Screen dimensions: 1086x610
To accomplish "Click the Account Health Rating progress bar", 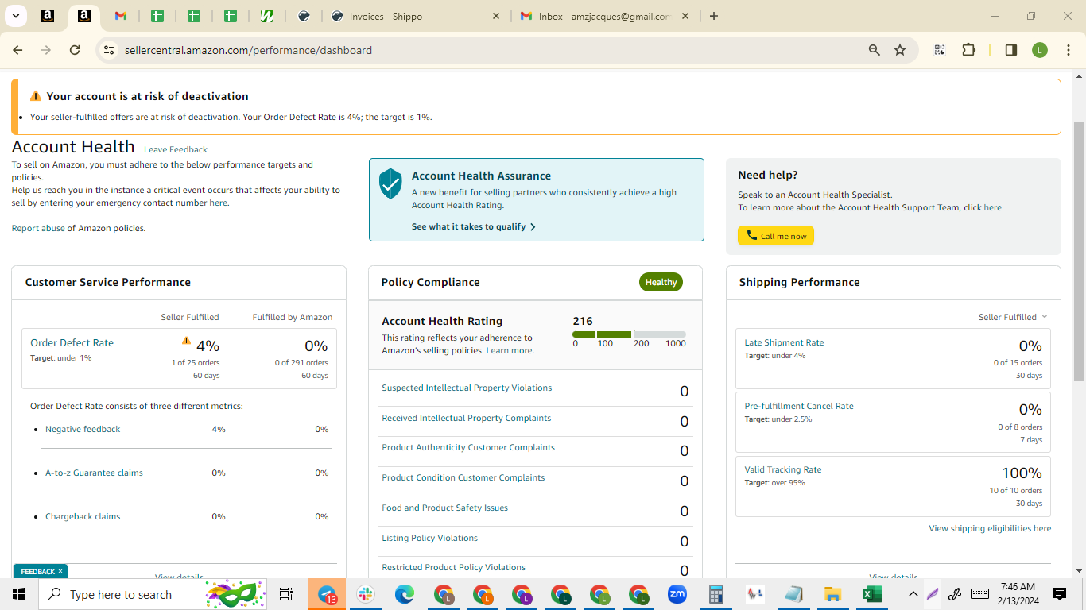I will tap(629, 334).
